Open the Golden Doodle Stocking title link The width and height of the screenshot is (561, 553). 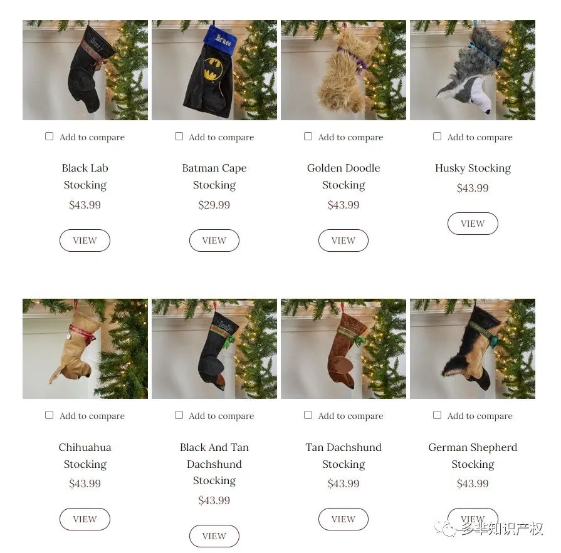[x=343, y=176]
